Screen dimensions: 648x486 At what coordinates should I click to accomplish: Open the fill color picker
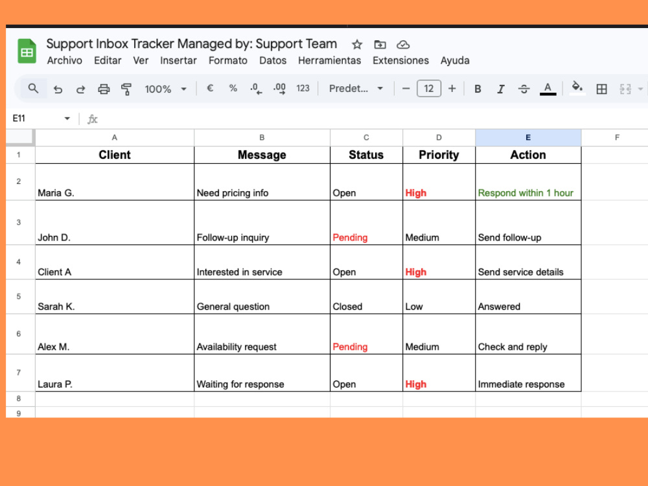click(577, 88)
